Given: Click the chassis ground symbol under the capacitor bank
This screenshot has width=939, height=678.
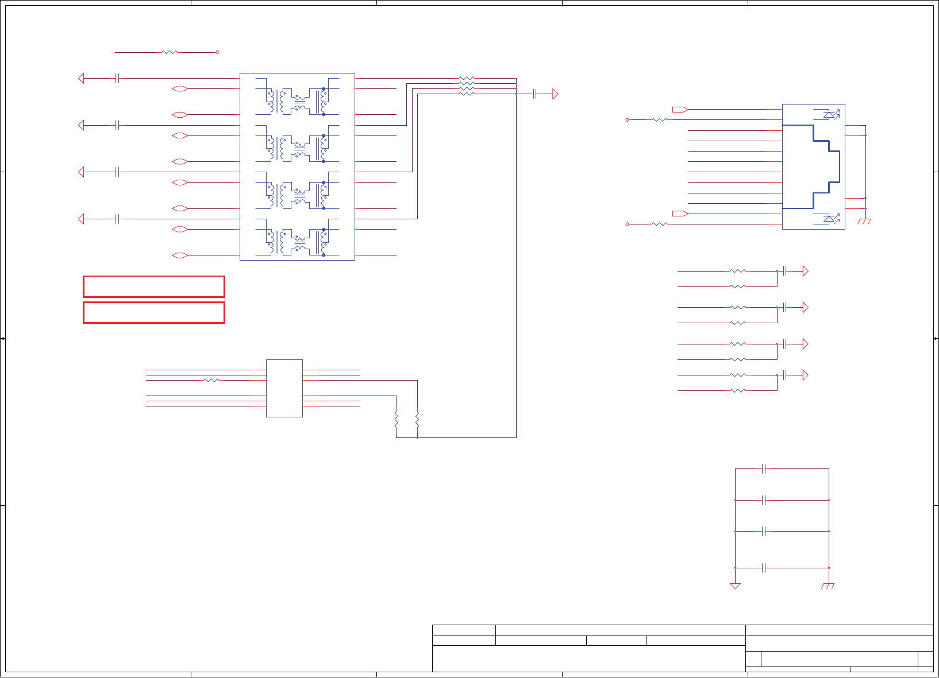Looking at the screenshot, I should click(x=828, y=586).
